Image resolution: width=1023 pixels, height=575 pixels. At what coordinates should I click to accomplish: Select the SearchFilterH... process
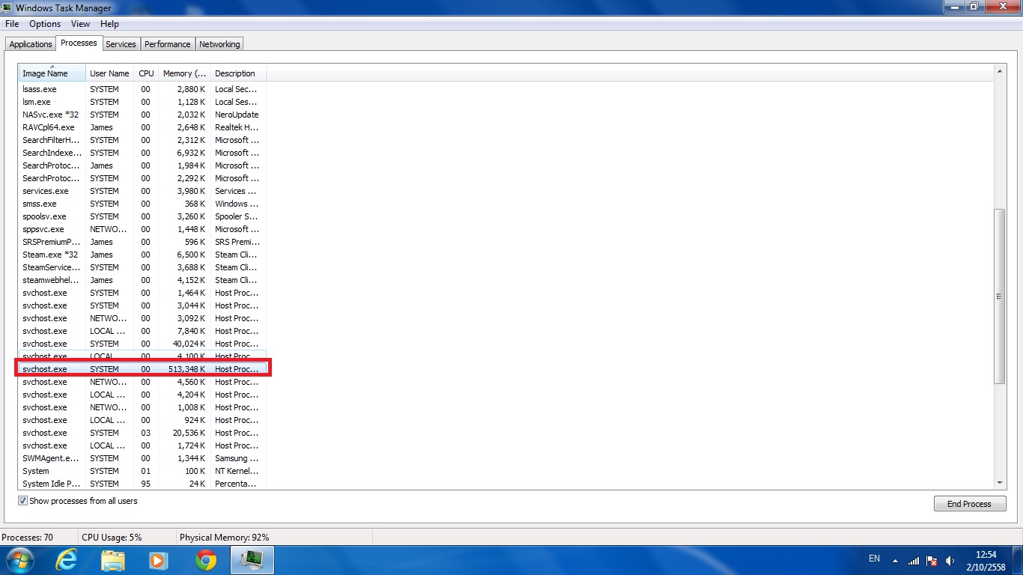tap(142, 140)
